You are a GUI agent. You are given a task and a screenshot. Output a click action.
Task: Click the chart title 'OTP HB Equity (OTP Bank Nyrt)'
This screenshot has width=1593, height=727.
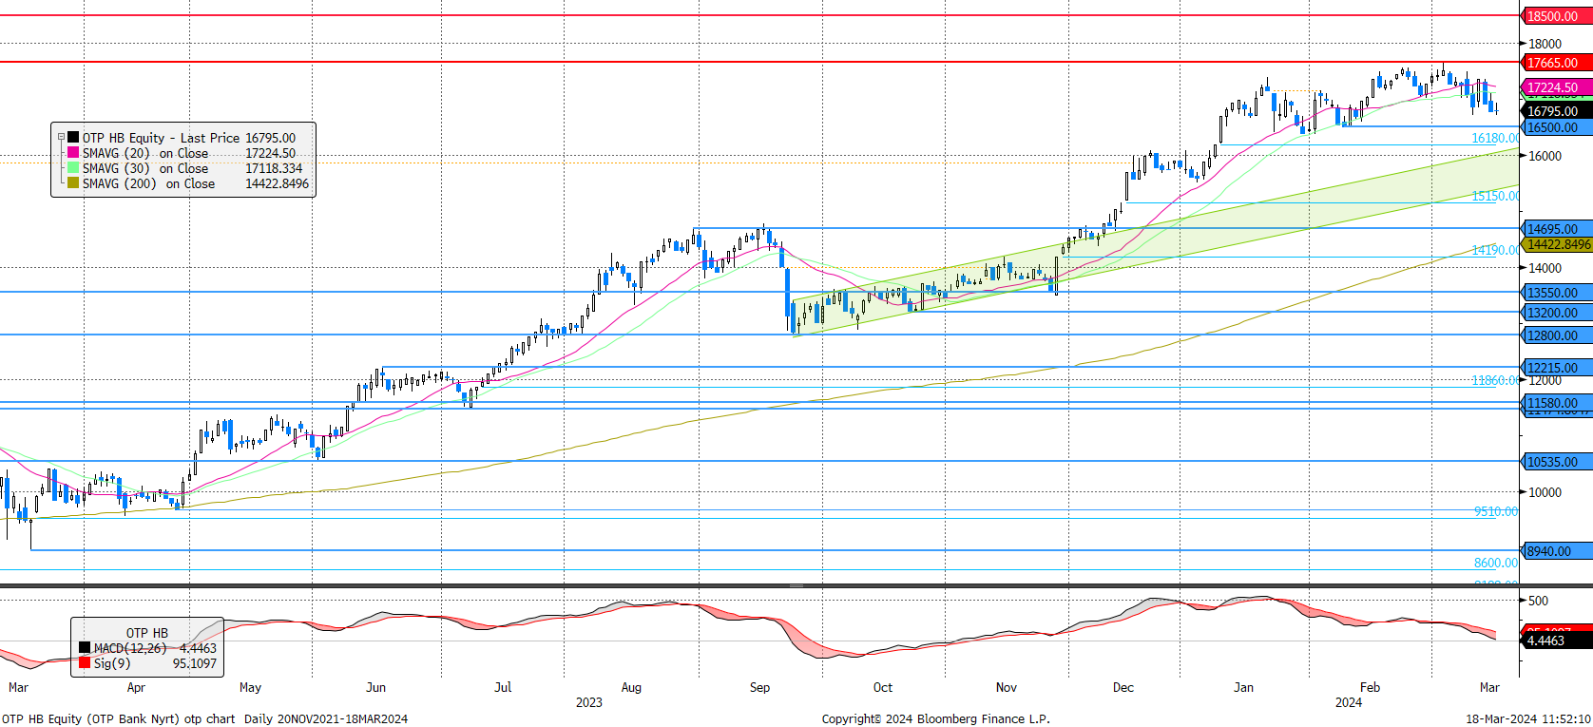(x=91, y=718)
